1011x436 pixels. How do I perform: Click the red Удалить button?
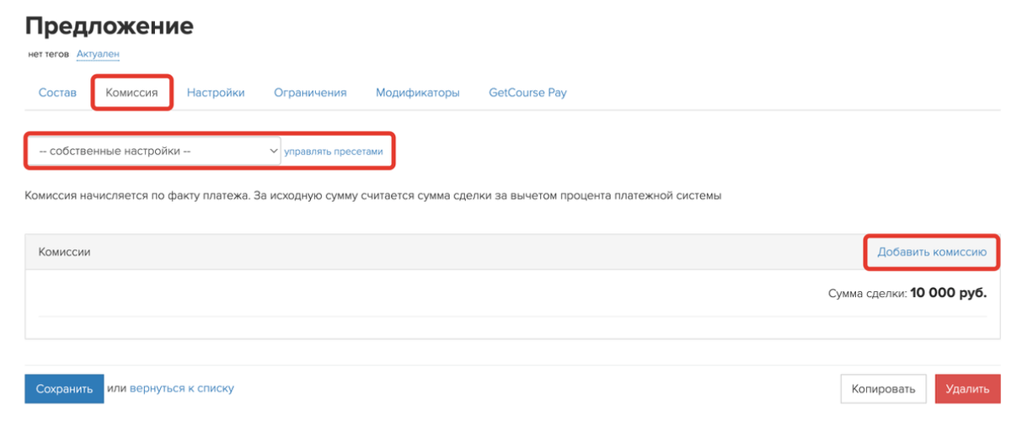tap(967, 389)
